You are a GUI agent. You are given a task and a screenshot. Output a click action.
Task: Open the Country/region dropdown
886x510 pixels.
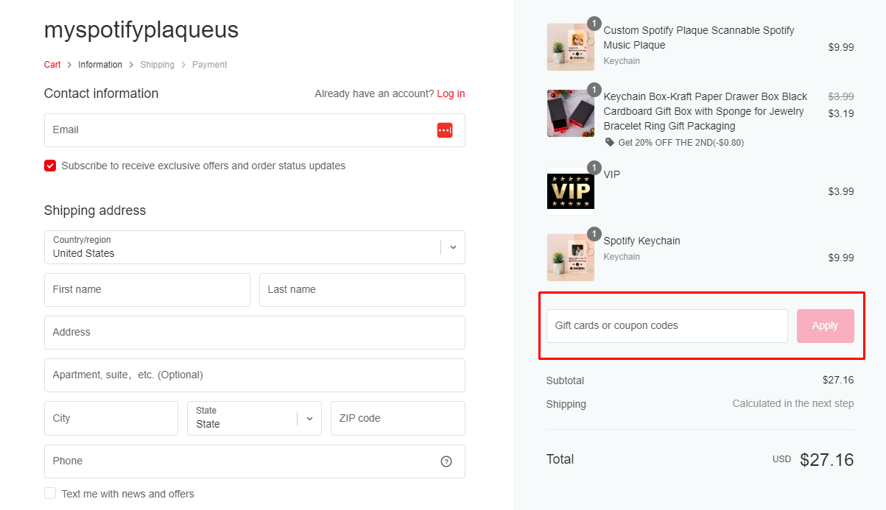click(x=254, y=247)
